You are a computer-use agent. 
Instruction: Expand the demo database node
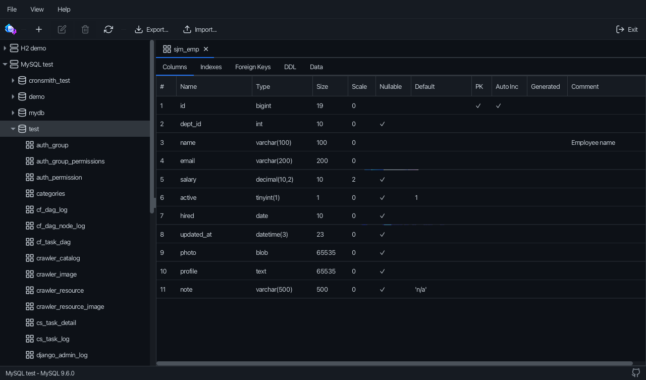click(13, 96)
